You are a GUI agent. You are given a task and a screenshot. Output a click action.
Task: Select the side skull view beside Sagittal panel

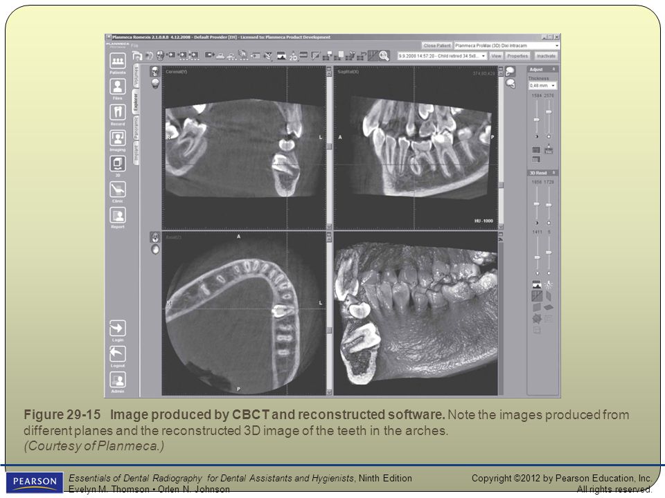point(511,71)
